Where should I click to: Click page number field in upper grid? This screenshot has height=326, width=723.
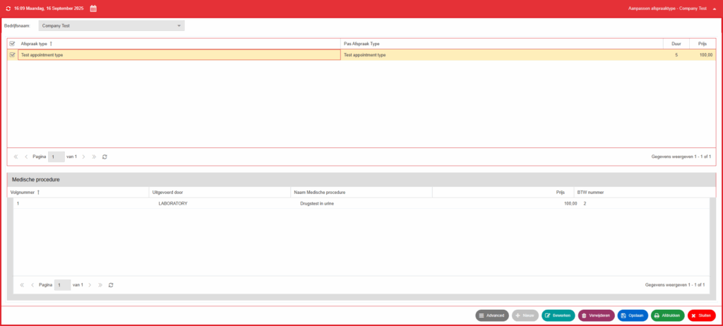tap(56, 157)
